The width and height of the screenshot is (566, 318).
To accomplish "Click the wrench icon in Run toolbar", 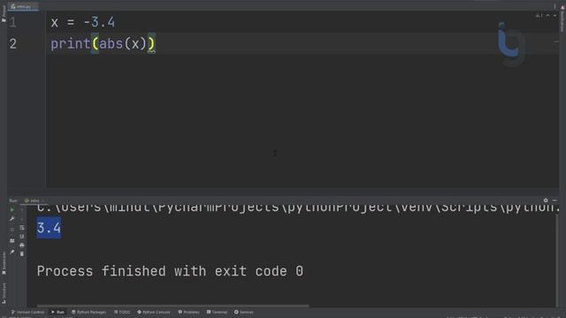I will coord(11,219).
